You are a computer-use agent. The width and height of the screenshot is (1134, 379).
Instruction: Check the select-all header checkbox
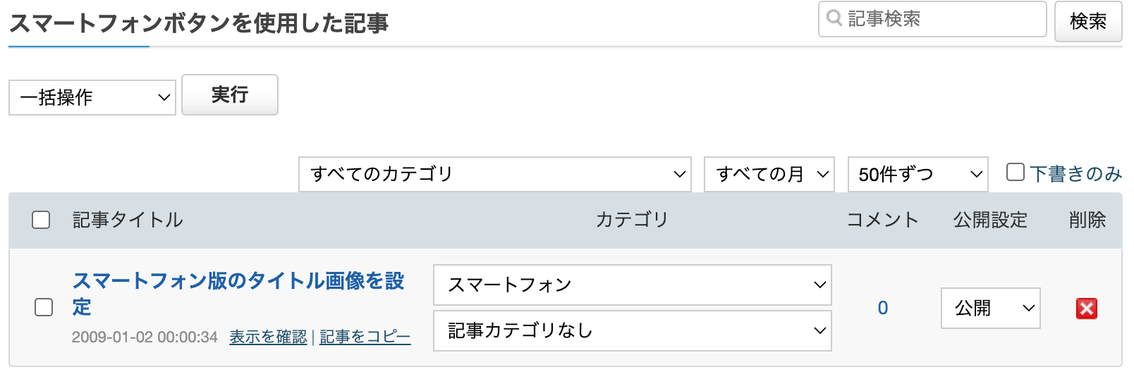(41, 220)
